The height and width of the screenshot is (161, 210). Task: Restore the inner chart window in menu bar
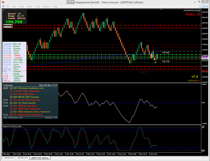coord(204,6)
